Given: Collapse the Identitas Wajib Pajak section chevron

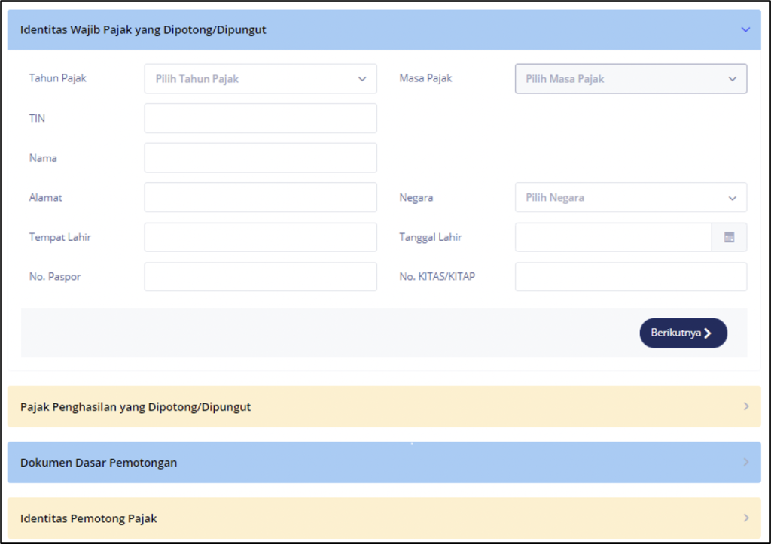Looking at the screenshot, I should coord(745,30).
